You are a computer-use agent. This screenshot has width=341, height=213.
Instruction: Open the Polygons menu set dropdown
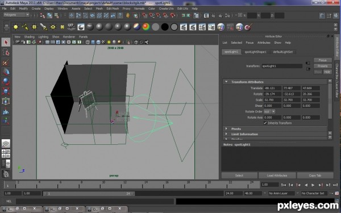coord(16,15)
